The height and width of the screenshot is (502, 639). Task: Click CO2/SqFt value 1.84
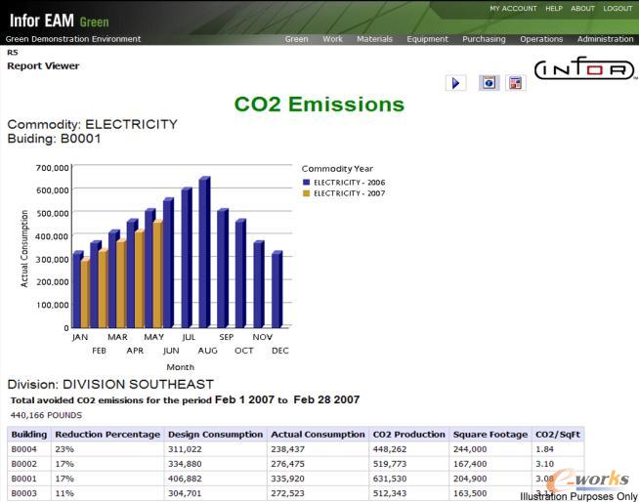click(x=544, y=449)
